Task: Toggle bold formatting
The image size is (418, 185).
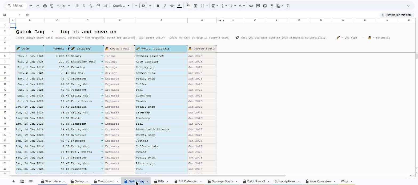Action: pyautogui.click(x=158, y=6)
